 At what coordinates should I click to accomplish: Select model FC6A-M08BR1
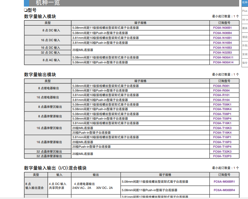[x=224, y=181]
